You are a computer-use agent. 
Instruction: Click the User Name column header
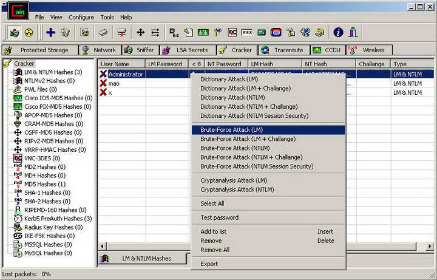pyautogui.click(x=115, y=64)
